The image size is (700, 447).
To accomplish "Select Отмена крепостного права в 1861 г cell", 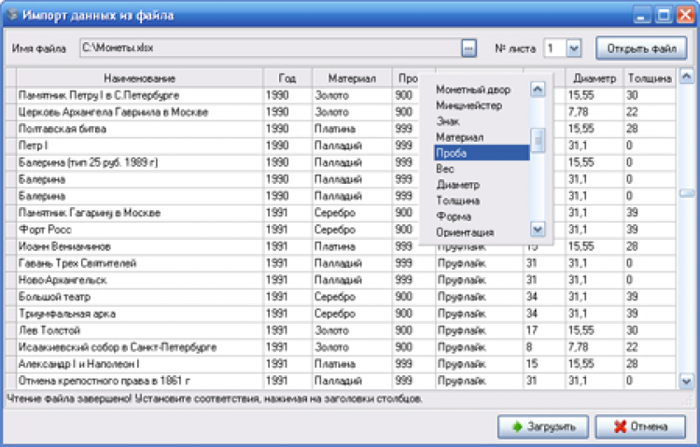I will pos(140,381).
